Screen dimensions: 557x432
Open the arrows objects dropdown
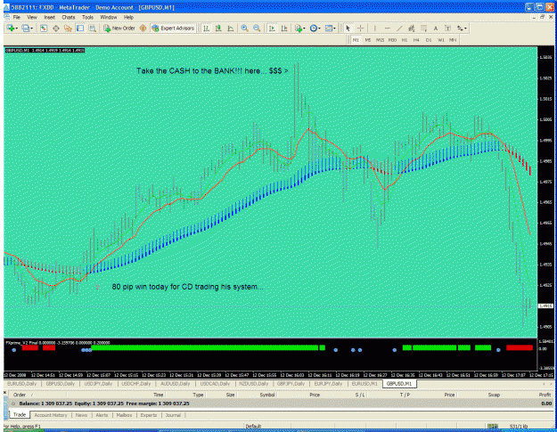tap(462, 29)
